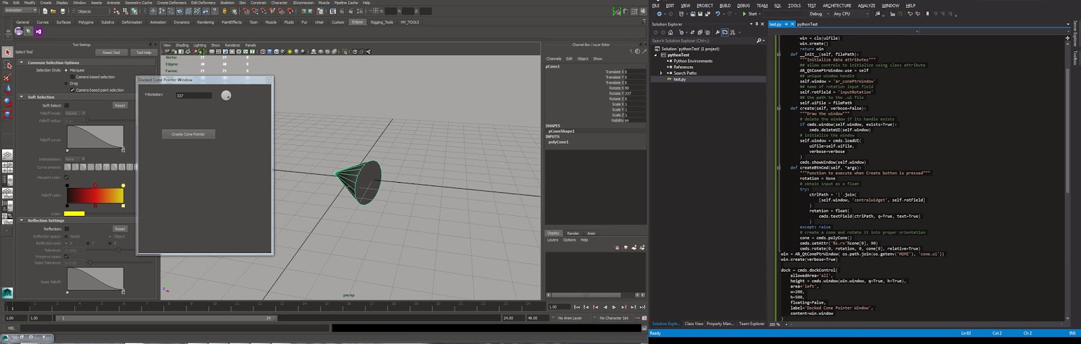Select the single perspective view layout icon
The height and width of the screenshot is (344, 1081).
pos(7,155)
